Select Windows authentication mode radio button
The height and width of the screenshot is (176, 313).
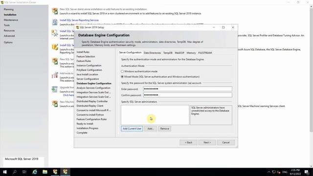point(122,71)
